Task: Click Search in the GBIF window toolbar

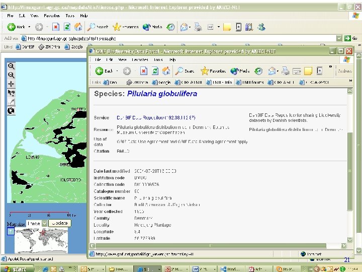Action: [x=185, y=71]
